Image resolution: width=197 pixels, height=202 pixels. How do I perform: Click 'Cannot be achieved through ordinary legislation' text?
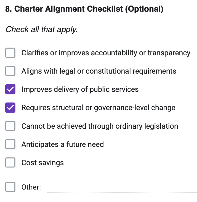pos(100,126)
